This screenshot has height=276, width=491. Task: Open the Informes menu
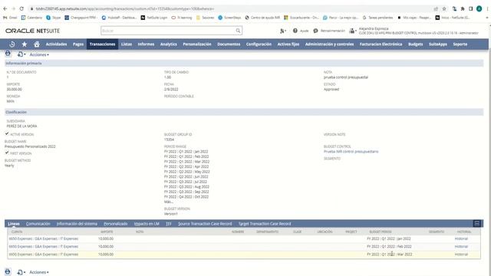pos(146,44)
